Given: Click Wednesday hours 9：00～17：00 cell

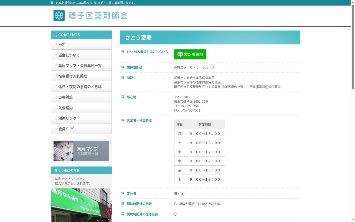Looking at the screenshot, I should (x=206, y=152).
